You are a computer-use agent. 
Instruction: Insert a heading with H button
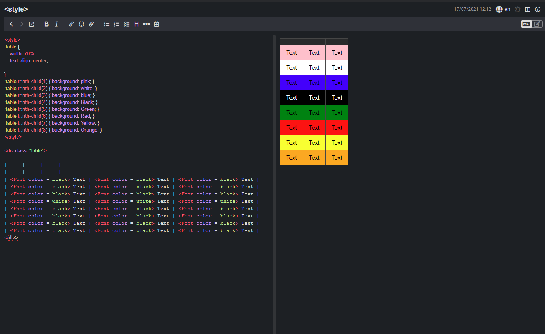click(137, 24)
